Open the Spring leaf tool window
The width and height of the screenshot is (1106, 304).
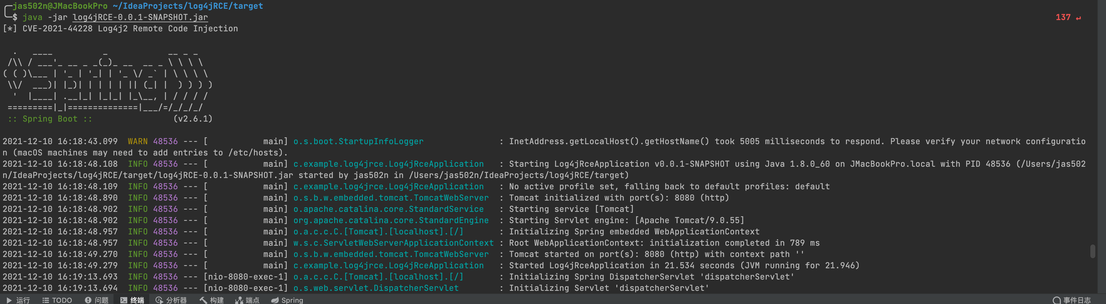287,300
